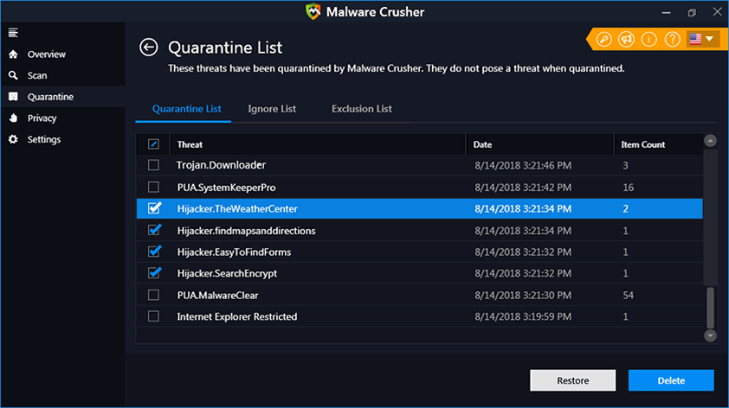The height and width of the screenshot is (408, 729).
Task: Click the list scrollbar thumb
Action: tap(710, 307)
